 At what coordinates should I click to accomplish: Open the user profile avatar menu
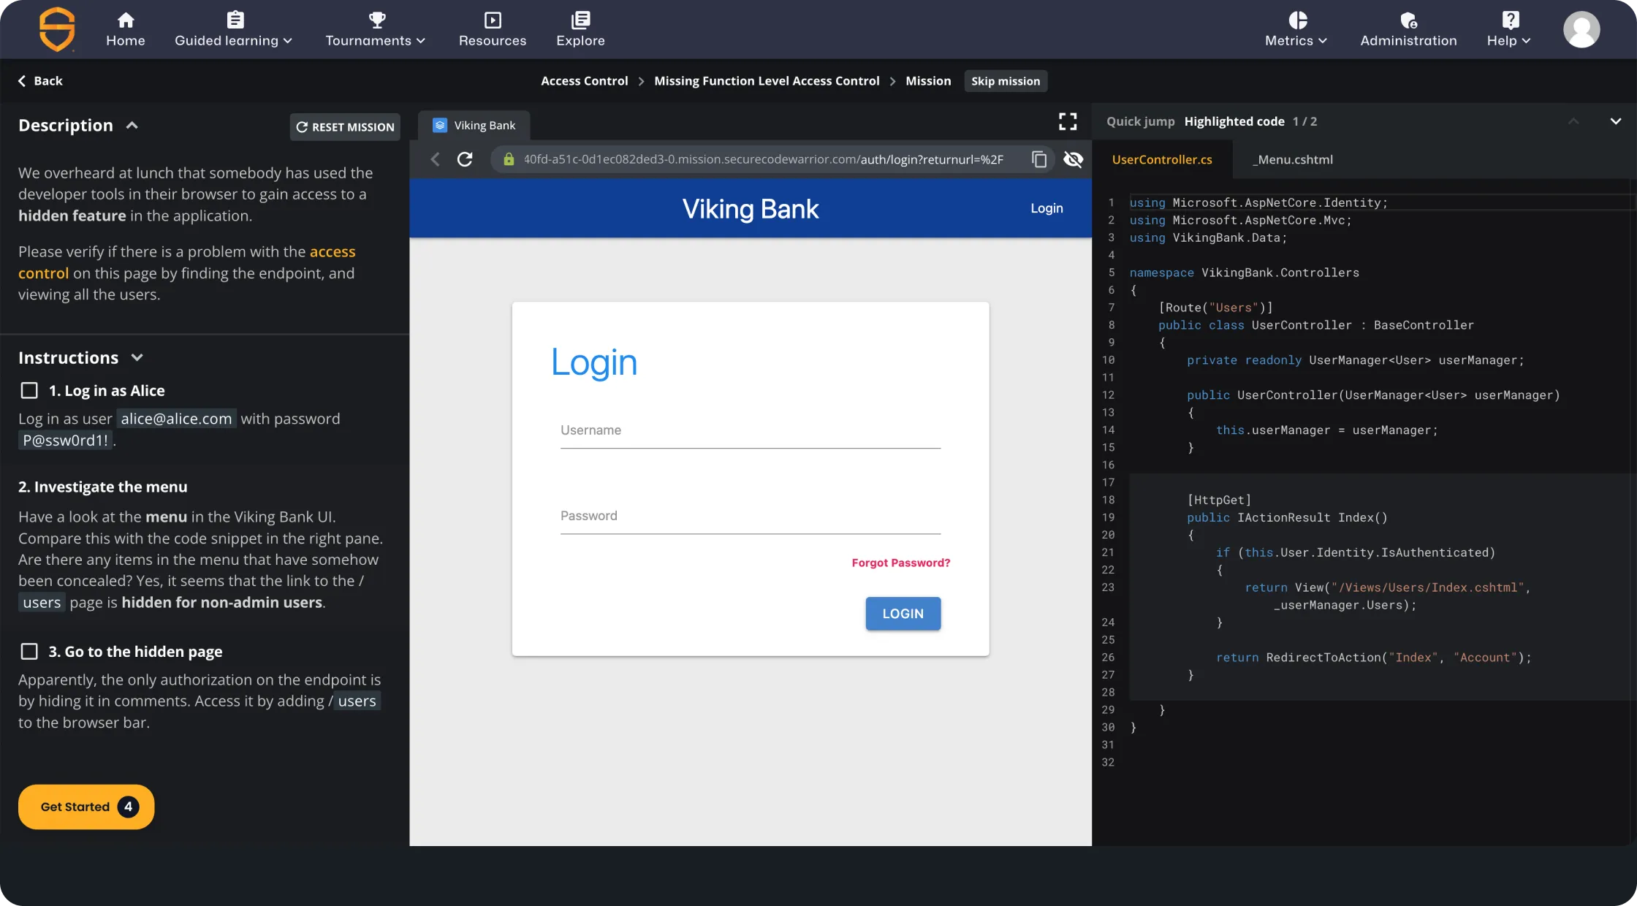point(1581,29)
